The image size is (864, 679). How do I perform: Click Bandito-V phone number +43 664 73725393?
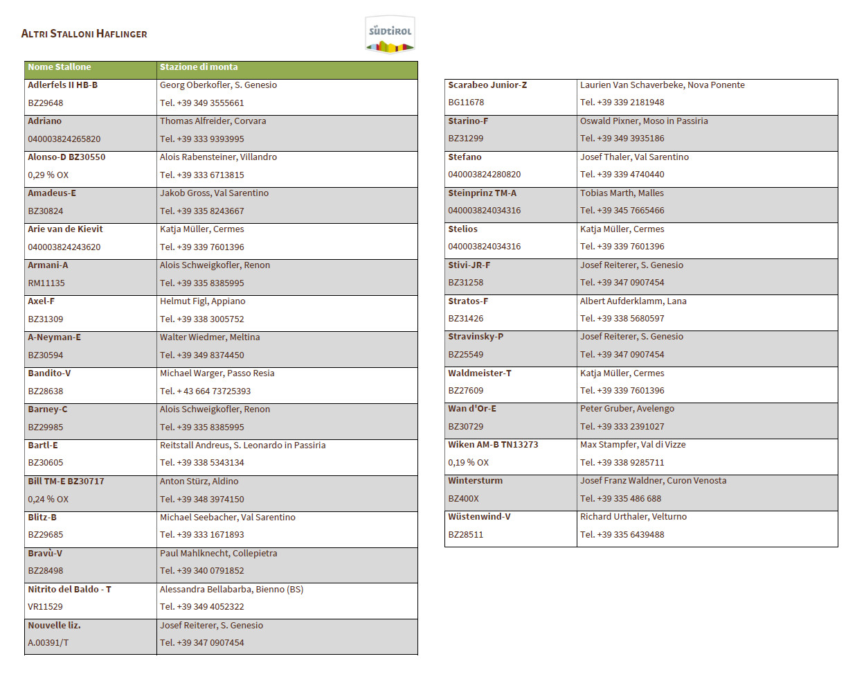point(205,391)
